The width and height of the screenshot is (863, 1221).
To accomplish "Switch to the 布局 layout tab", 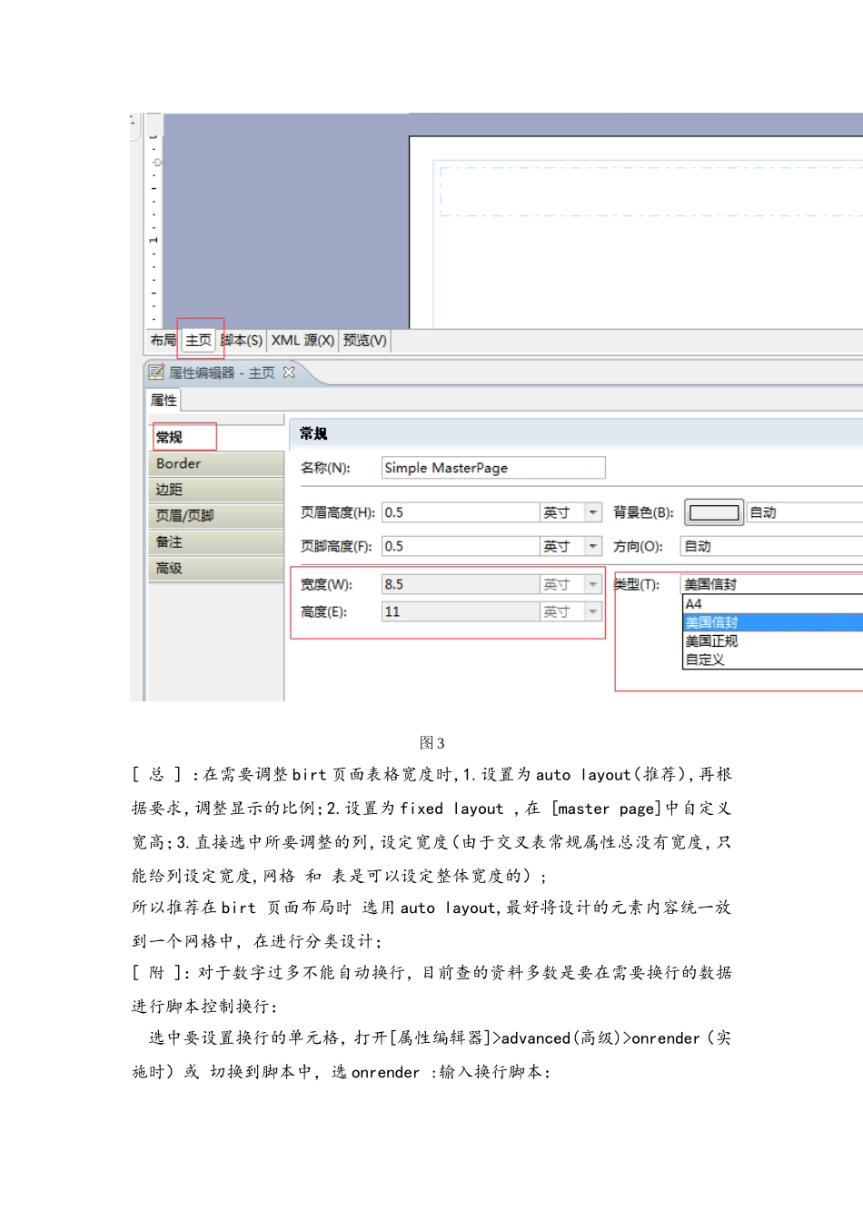I will (164, 341).
